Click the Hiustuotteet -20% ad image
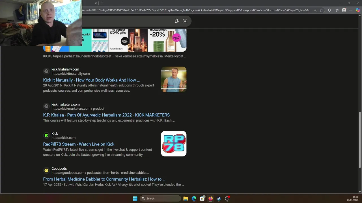 tap(167, 40)
